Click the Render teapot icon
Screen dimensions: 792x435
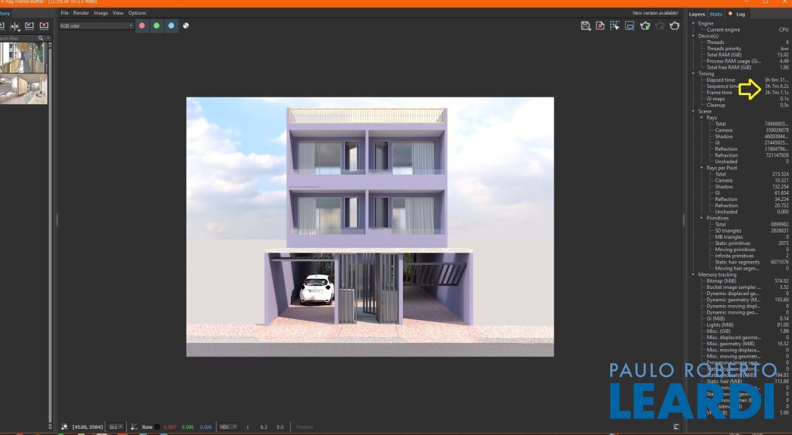tap(674, 25)
